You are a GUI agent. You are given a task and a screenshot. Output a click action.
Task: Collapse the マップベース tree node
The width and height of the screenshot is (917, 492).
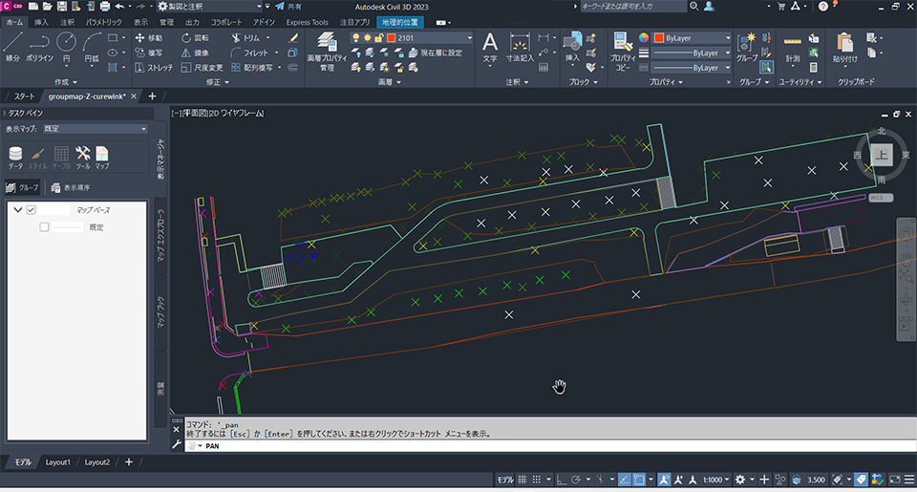point(17,209)
